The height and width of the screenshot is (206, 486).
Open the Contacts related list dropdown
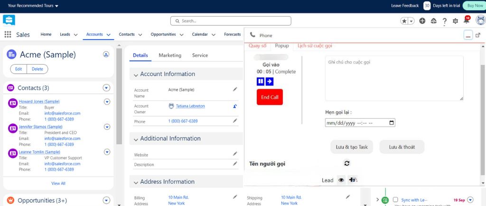click(107, 88)
